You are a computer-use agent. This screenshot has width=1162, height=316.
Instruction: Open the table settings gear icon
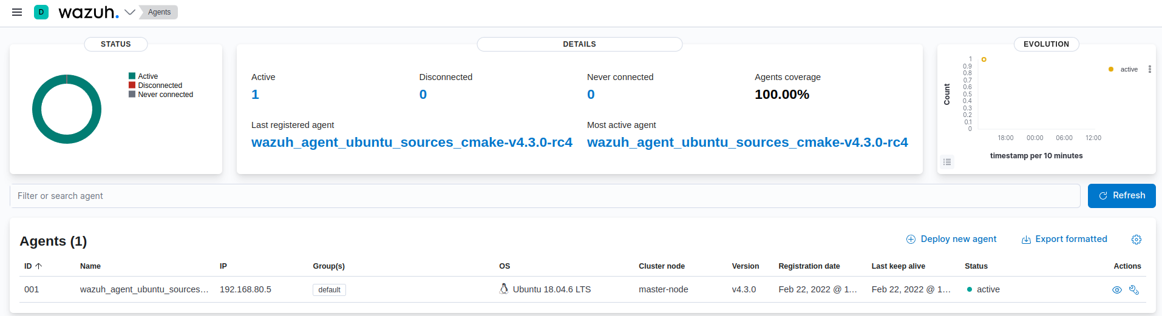(x=1137, y=240)
